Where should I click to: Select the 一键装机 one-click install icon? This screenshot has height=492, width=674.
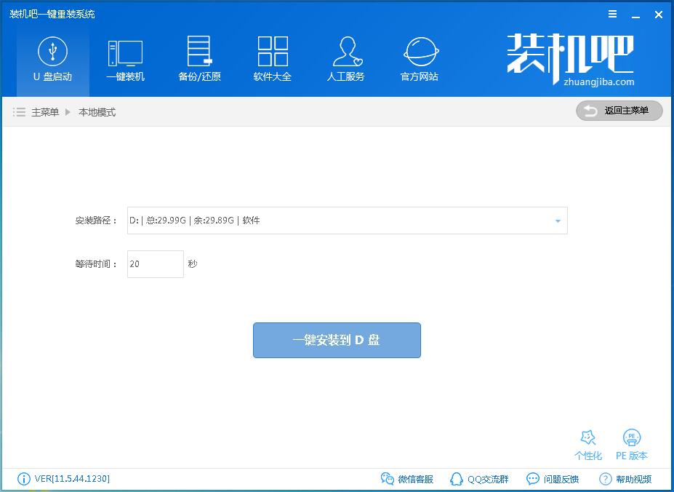click(125, 60)
